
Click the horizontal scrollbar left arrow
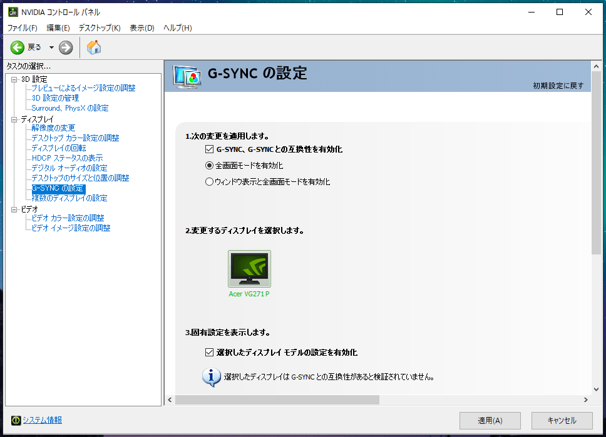pyautogui.click(x=170, y=400)
